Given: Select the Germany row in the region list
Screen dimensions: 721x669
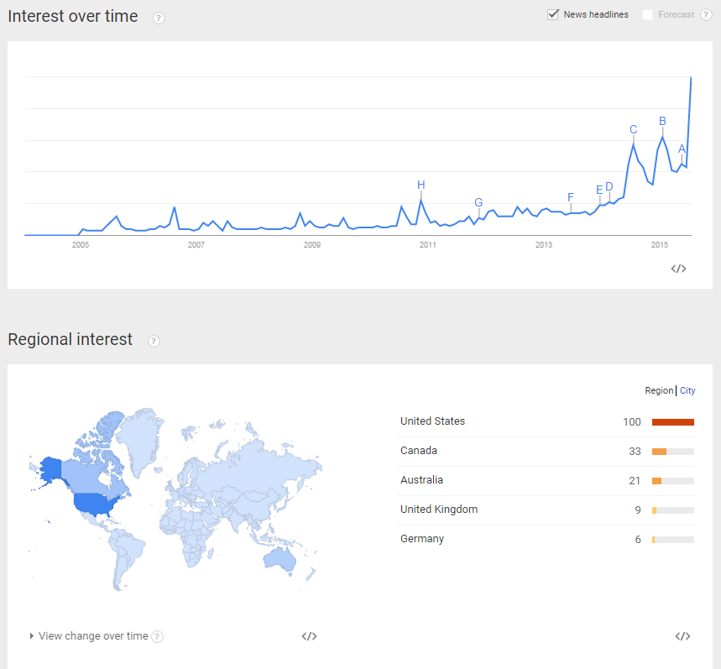Looking at the screenshot, I should [546, 539].
